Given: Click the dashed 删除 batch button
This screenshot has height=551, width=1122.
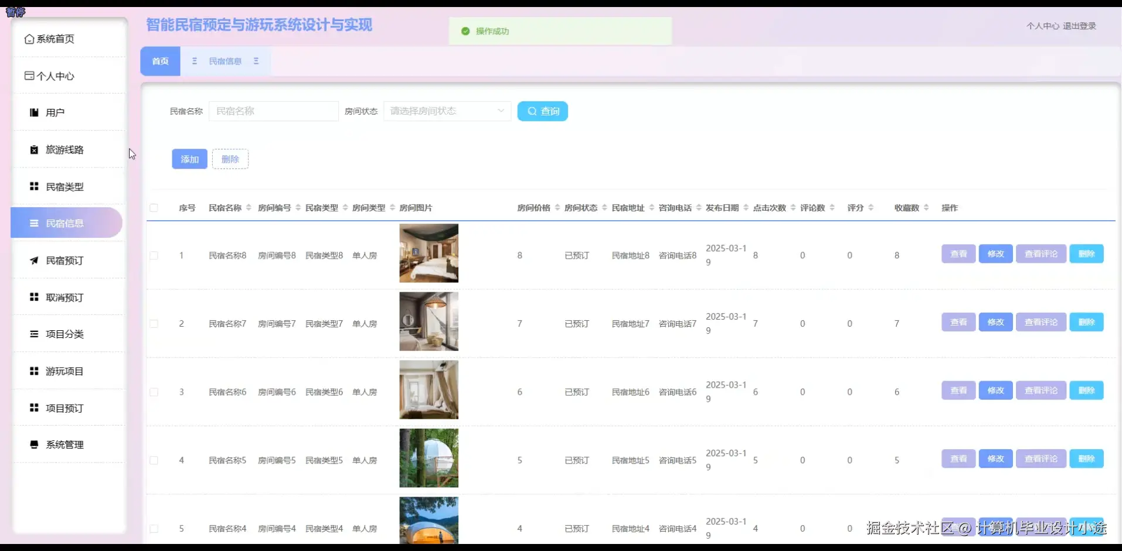Looking at the screenshot, I should point(230,159).
